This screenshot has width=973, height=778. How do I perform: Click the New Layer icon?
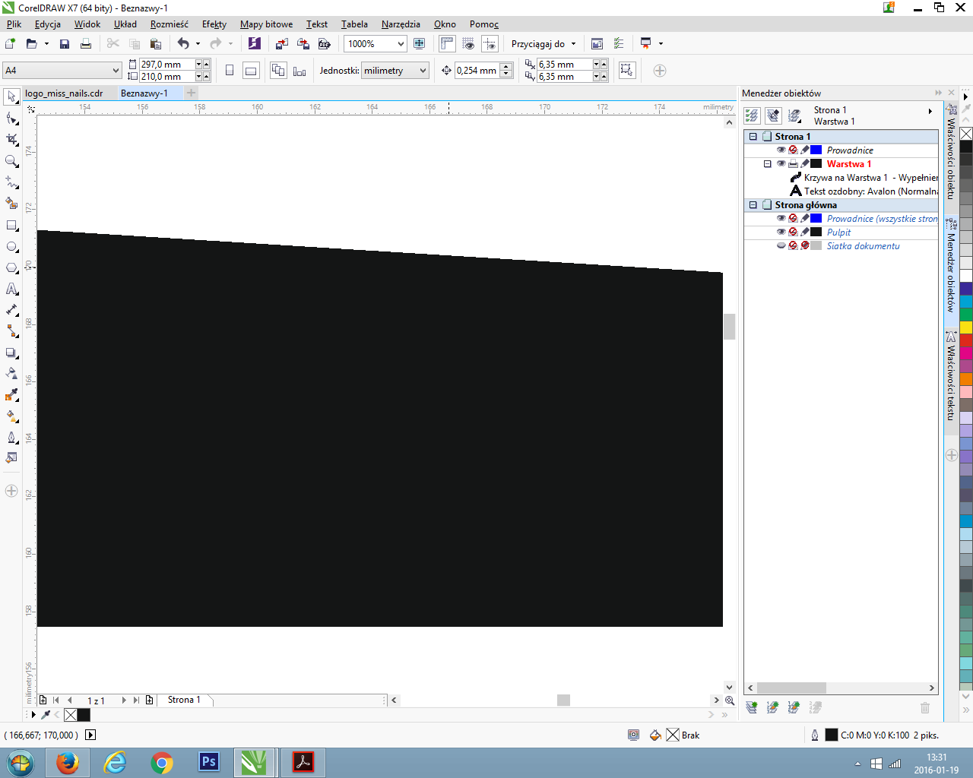(752, 707)
